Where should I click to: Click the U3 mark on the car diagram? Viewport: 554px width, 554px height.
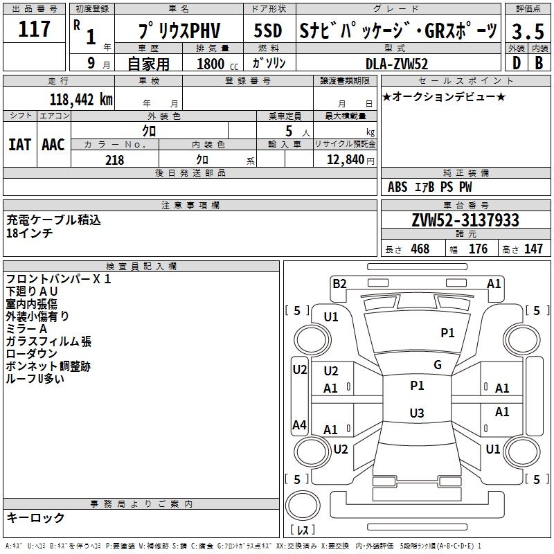click(x=416, y=413)
